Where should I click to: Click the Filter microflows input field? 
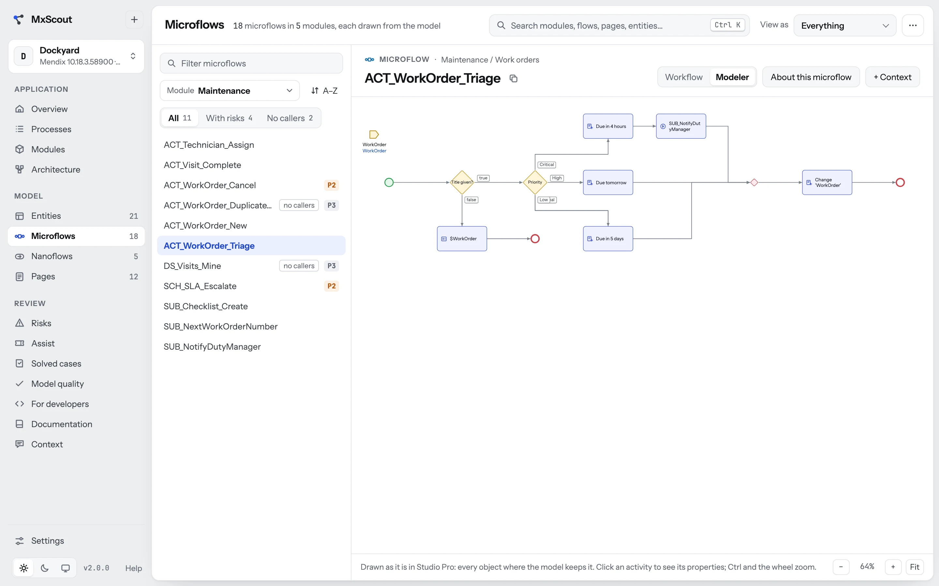point(251,63)
